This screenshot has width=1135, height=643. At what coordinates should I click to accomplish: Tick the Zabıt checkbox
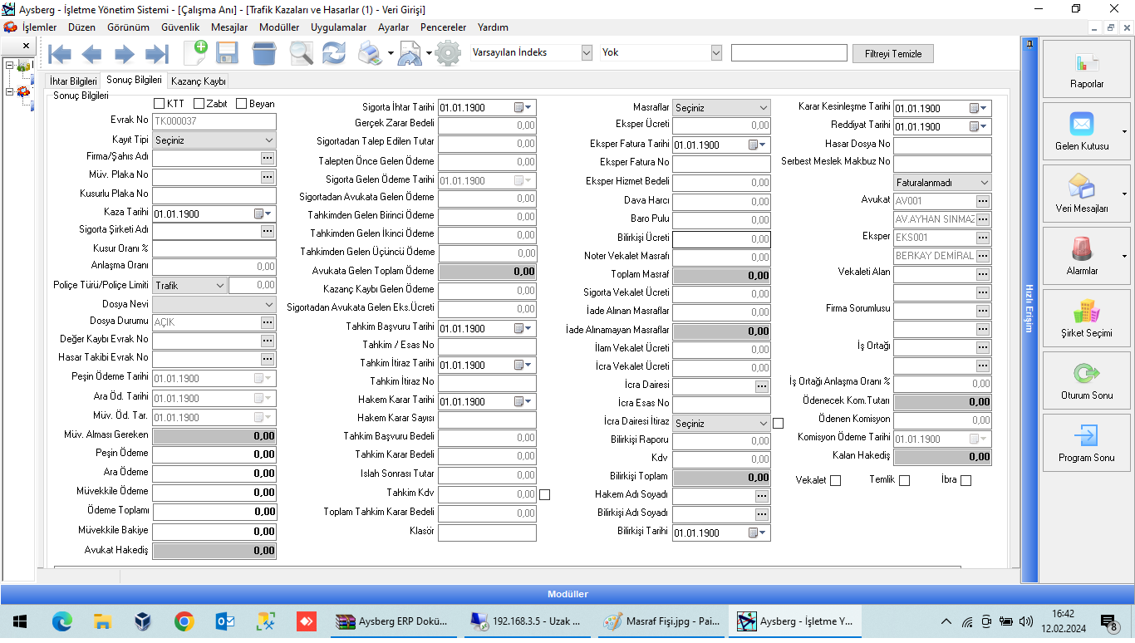coord(199,104)
